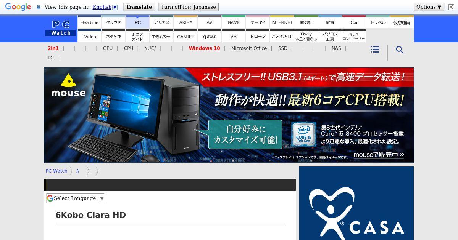This screenshot has height=240, width=458.
Task: Click the Translate button
Action: coord(139,7)
